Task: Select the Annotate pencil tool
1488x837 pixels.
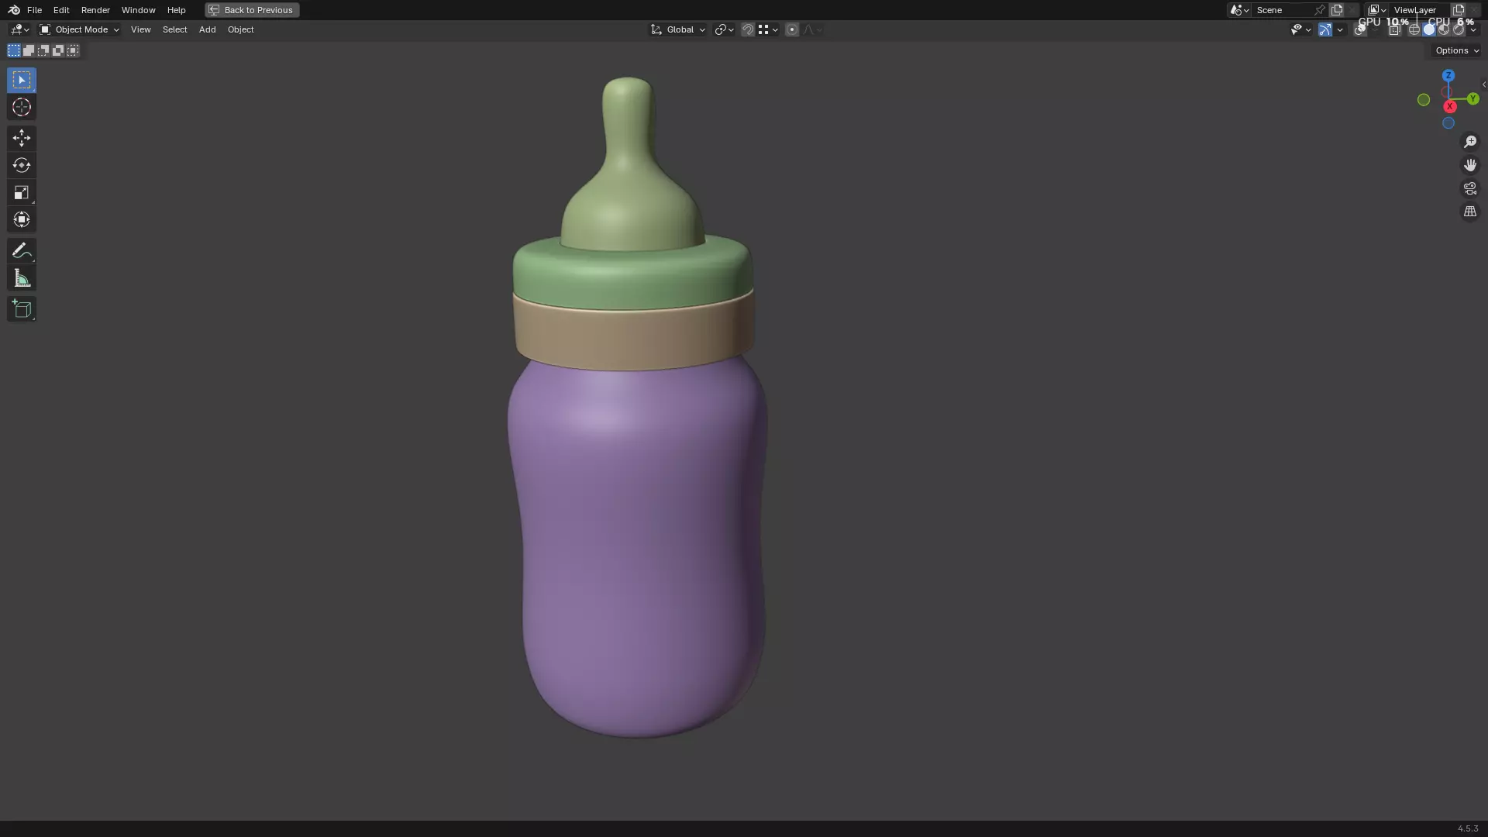Action: point(22,250)
